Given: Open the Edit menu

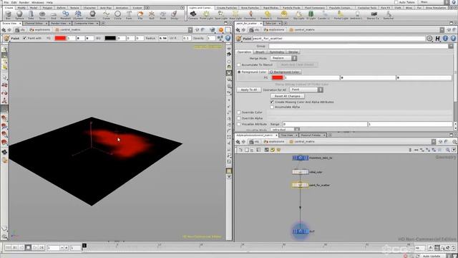Looking at the screenshot, I should pos(14,2).
